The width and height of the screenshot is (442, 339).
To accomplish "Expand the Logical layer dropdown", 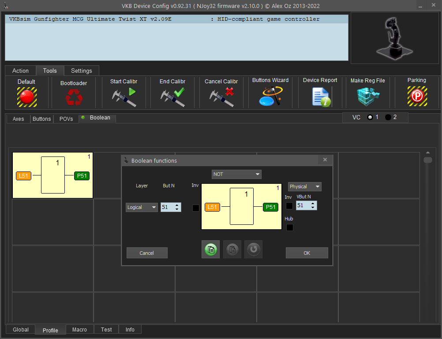I will (x=142, y=207).
